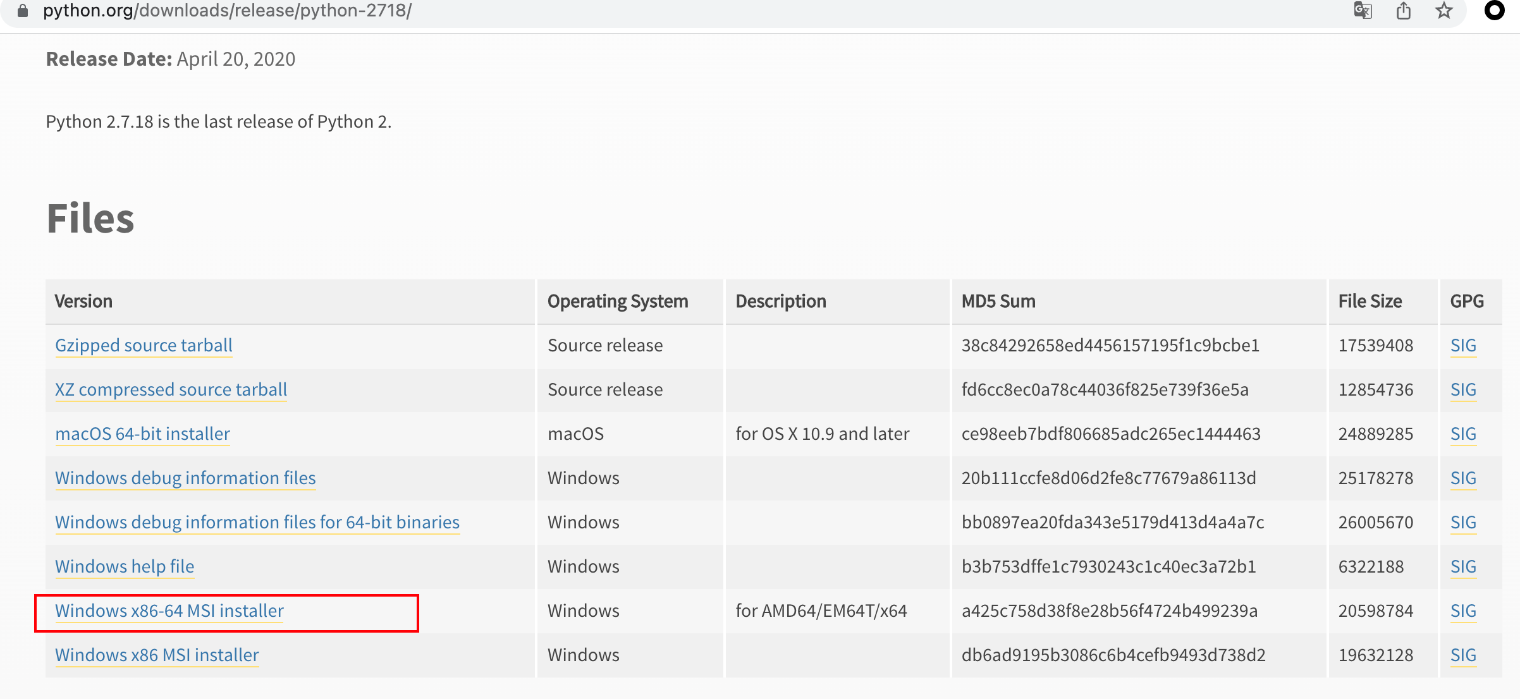Click description 'for OS X 10.9 and later'
Screen dimensions: 1520x699
(x=822, y=434)
